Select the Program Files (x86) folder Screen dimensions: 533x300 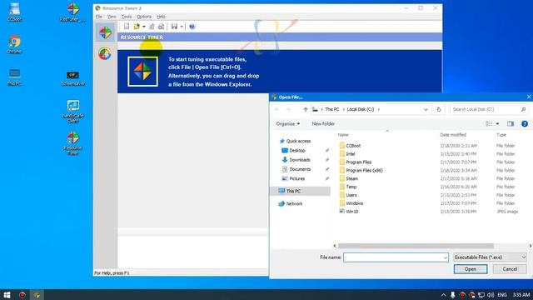(x=361, y=170)
